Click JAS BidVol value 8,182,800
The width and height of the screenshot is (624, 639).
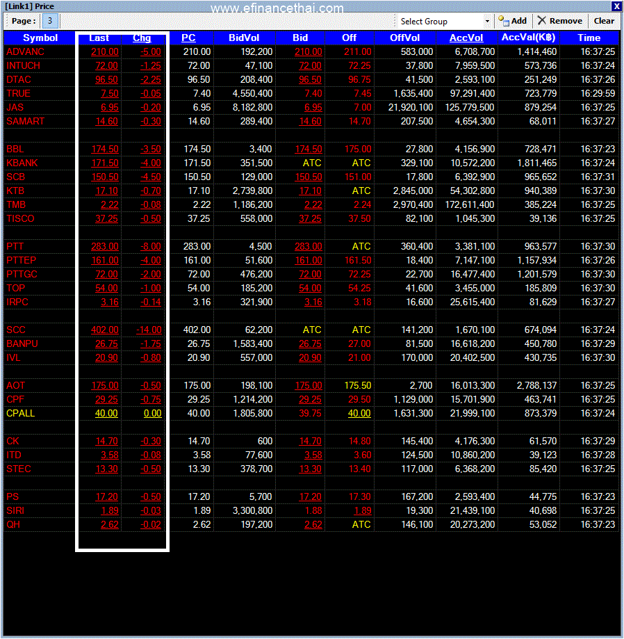[252, 107]
